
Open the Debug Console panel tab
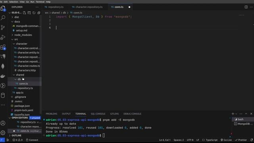coord(132,114)
